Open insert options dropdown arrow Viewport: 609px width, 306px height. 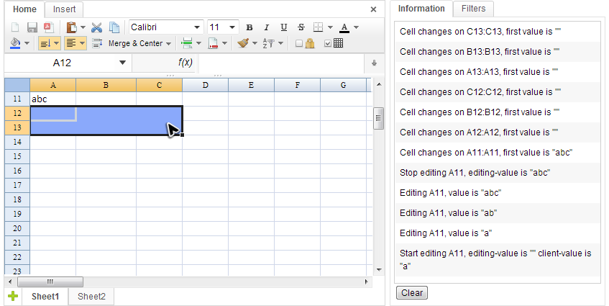coord(199,43)
